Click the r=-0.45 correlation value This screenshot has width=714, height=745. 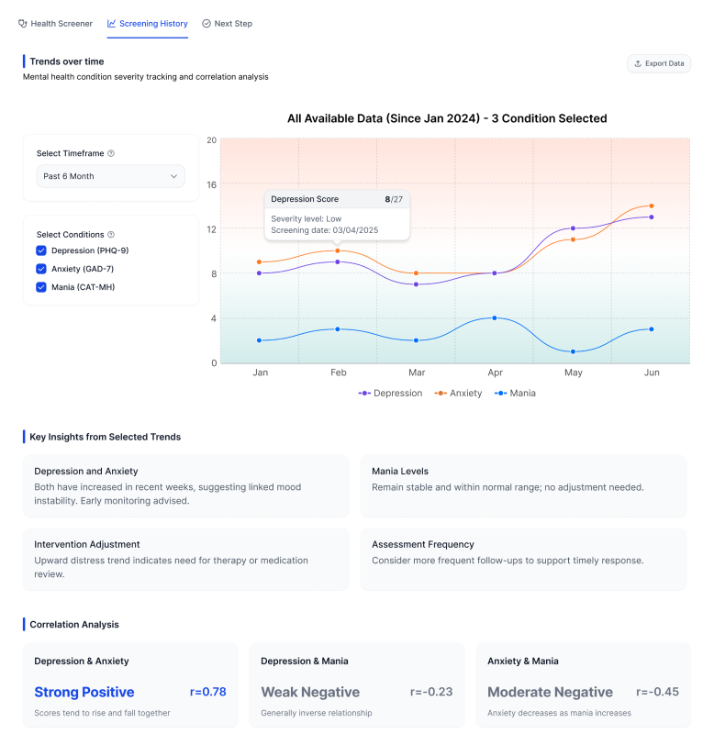[x=658, y=692]
